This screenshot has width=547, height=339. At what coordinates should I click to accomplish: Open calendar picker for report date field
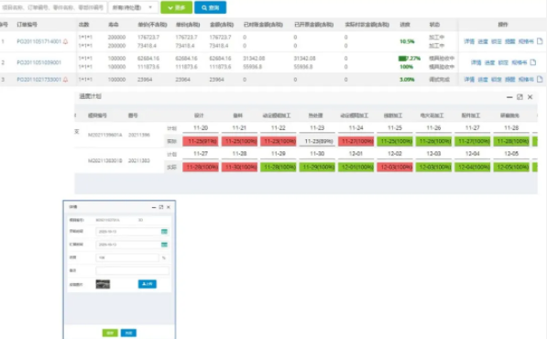pos(164,245)
